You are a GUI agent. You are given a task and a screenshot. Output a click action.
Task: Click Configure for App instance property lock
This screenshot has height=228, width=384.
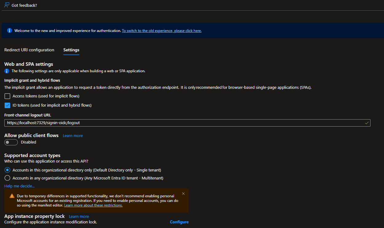pyautogui.click(x=179, y=222)
